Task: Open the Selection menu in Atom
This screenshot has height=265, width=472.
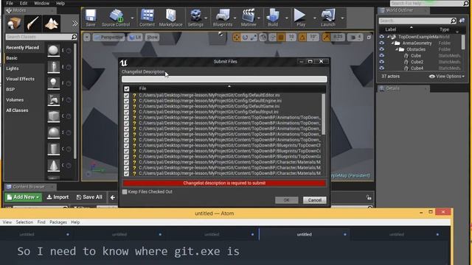Action: [x=24, y=222]
